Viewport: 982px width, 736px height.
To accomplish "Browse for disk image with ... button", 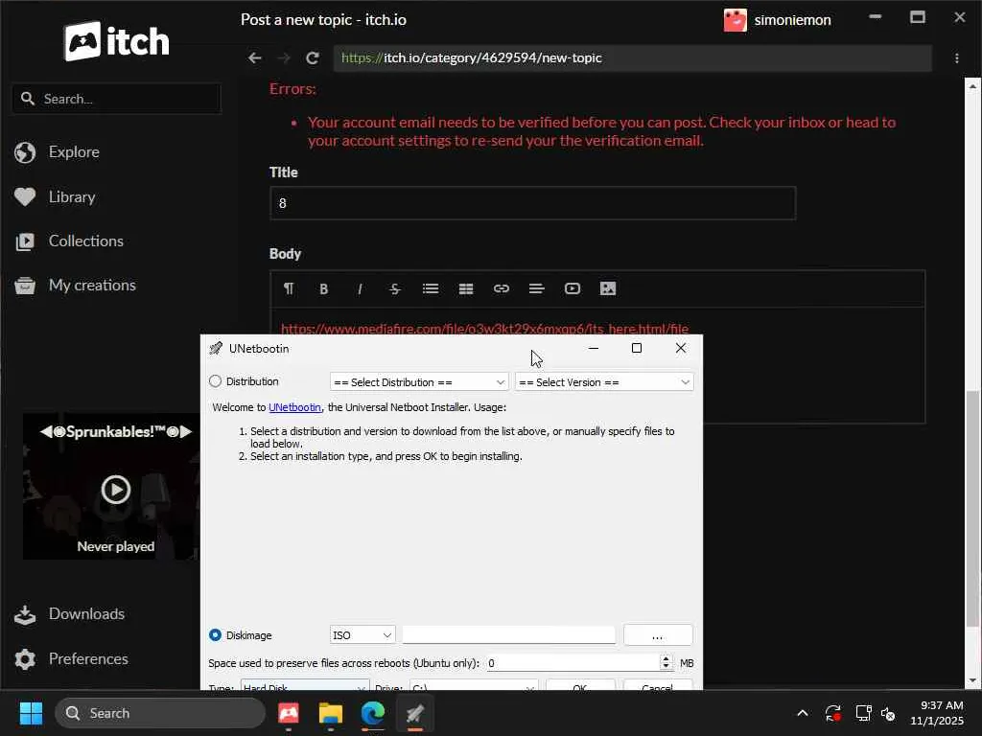I will click(x=658, y=634).
